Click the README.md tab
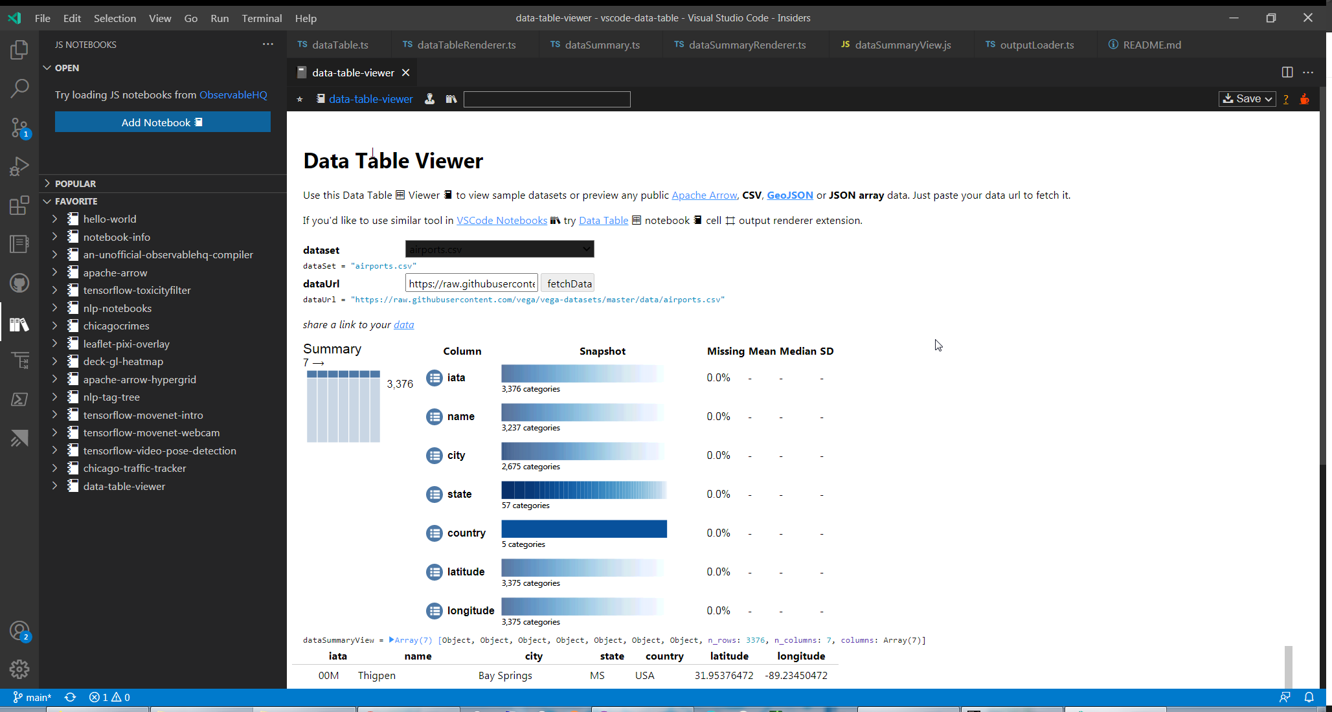1332x712 pixels. (x=1152, y=45)
